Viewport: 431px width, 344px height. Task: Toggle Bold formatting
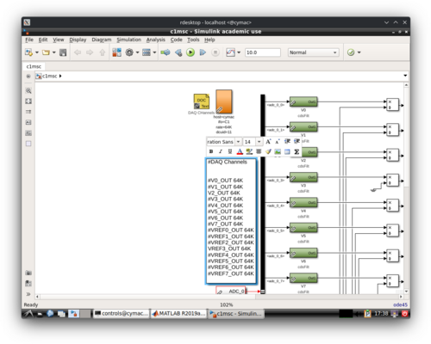click(211, 151)
